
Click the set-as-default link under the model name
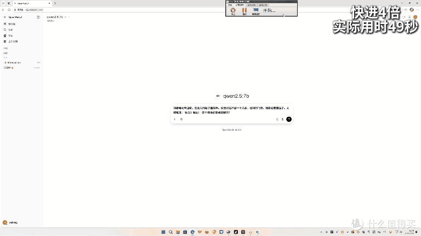(50, 21)
